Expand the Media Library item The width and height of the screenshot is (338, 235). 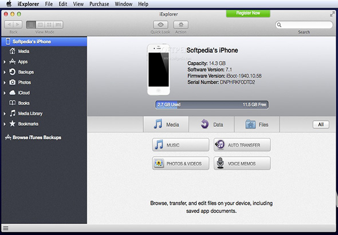(x=5, y=114)
